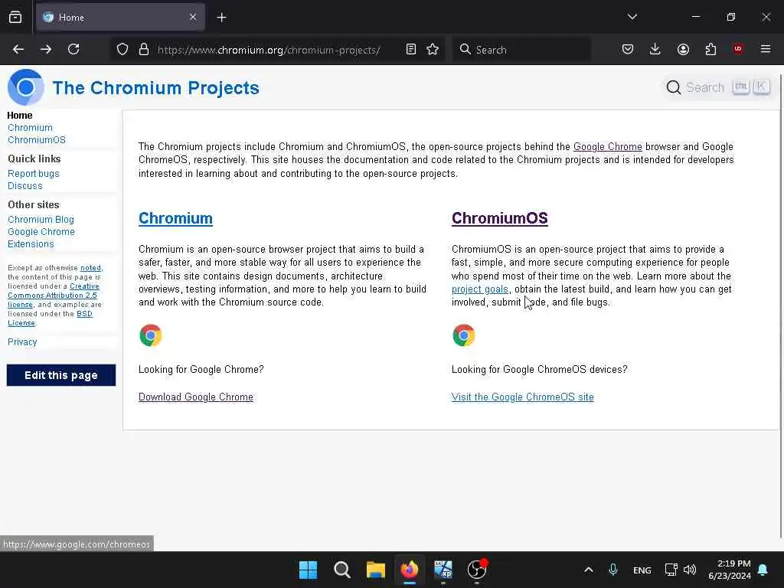View site security padlock info

click(x=144, y=49)
